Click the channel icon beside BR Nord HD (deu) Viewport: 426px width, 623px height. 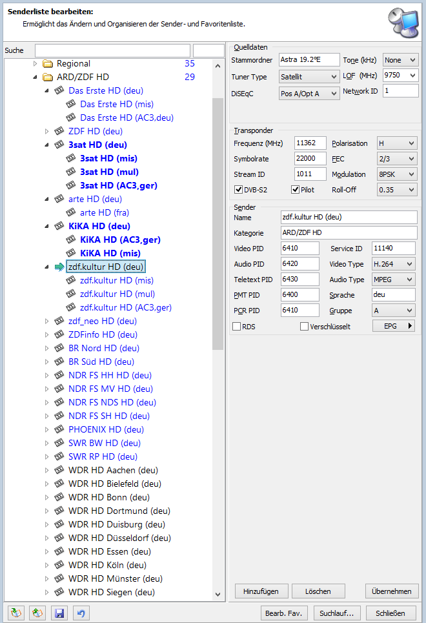[x=59, y=348]
